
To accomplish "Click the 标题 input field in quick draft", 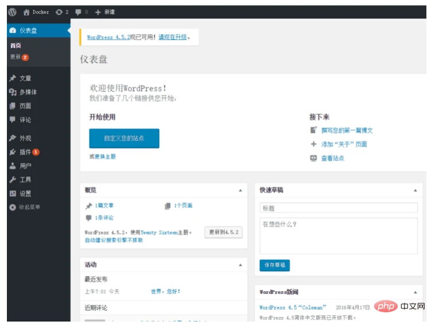I will pos(338,208).
